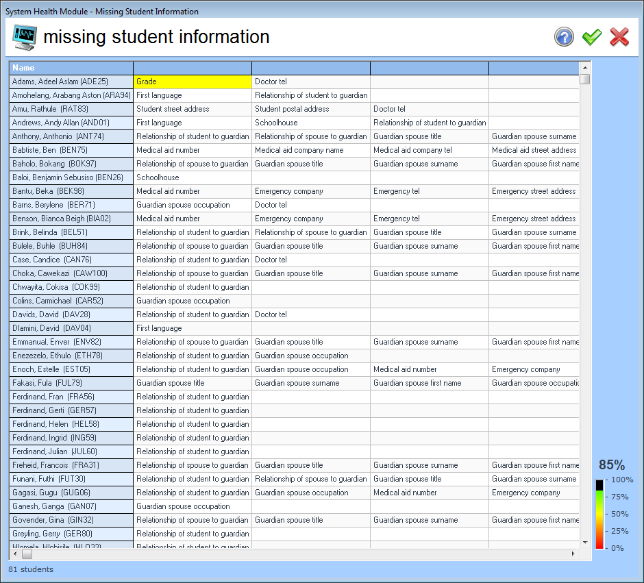Select student Baloi, Benjamin Sebusiso (BEN26)
This screenshot has height=583, width=644.
tap(71, 177)
